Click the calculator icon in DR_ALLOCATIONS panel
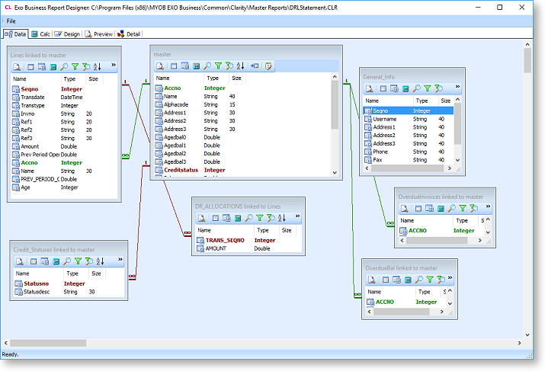The width and height of the screenshot is (545, 371). (x=239, y=219)
